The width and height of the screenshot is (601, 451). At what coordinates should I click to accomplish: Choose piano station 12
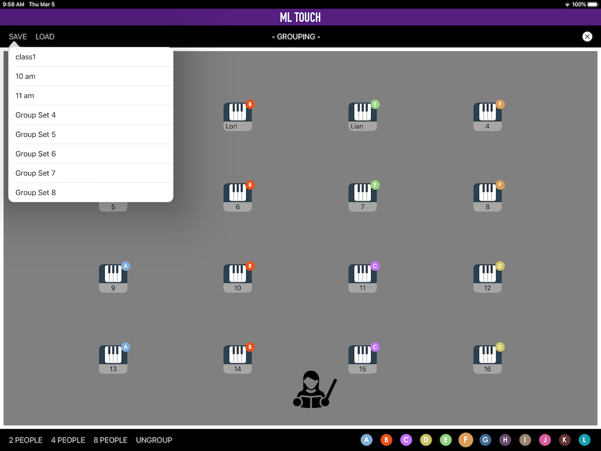[487, 278]
